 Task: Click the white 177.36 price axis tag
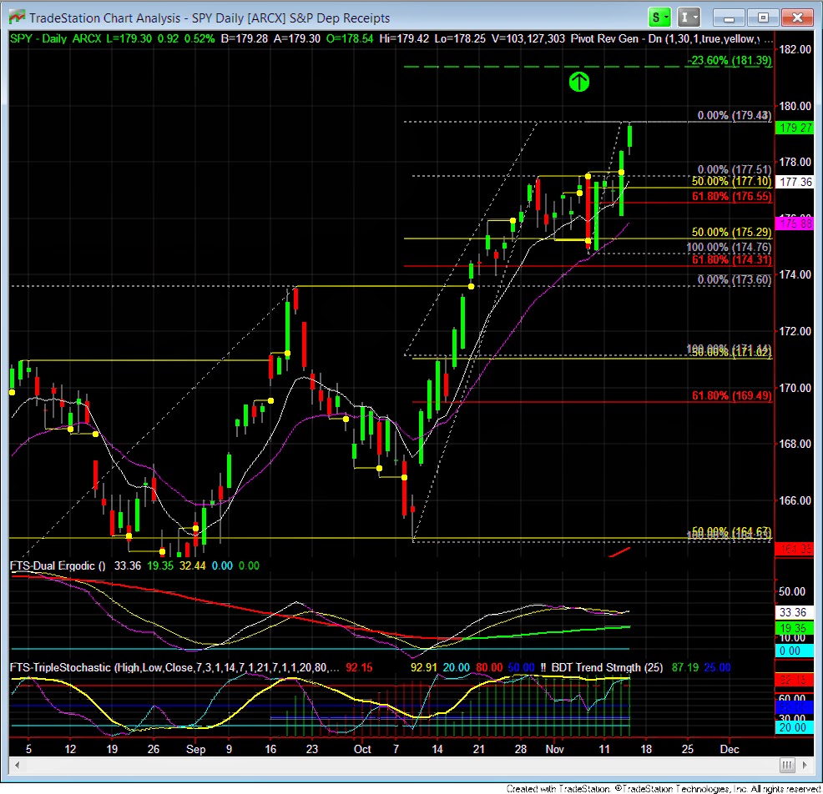(x=795, y=182)
